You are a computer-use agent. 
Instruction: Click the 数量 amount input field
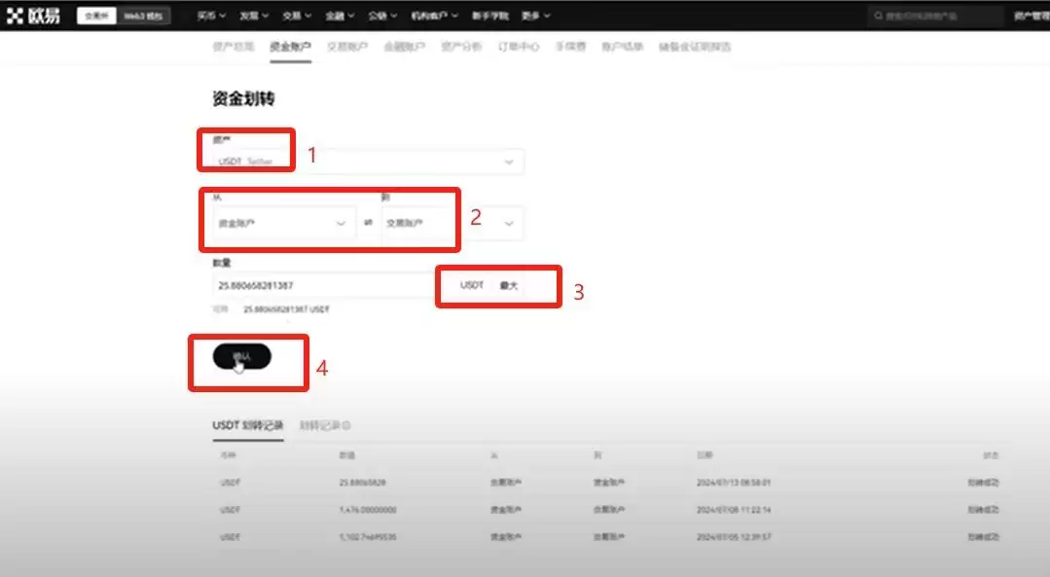click(321, 285)
